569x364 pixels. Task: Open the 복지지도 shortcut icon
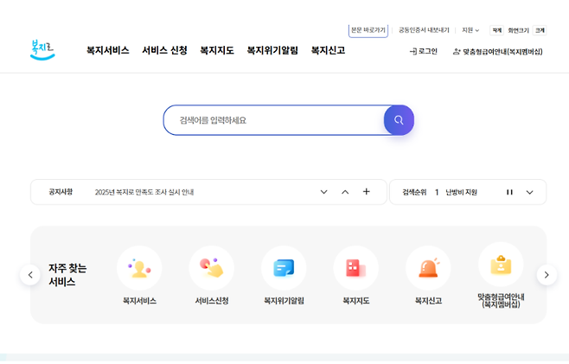coord(355,268)
